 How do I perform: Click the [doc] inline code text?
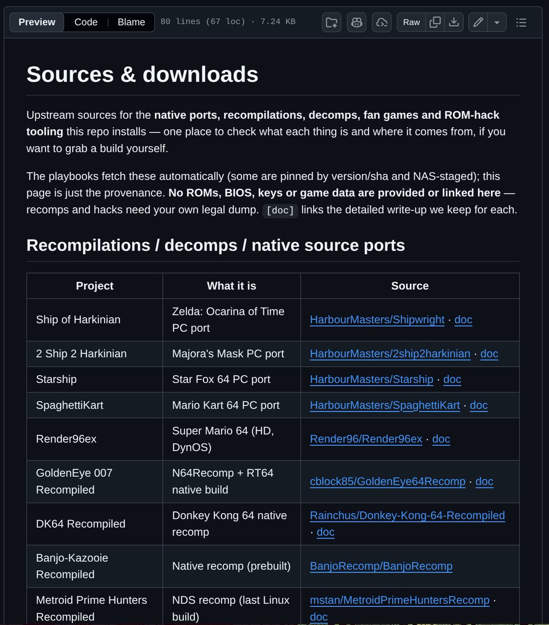tap(280, 210)
